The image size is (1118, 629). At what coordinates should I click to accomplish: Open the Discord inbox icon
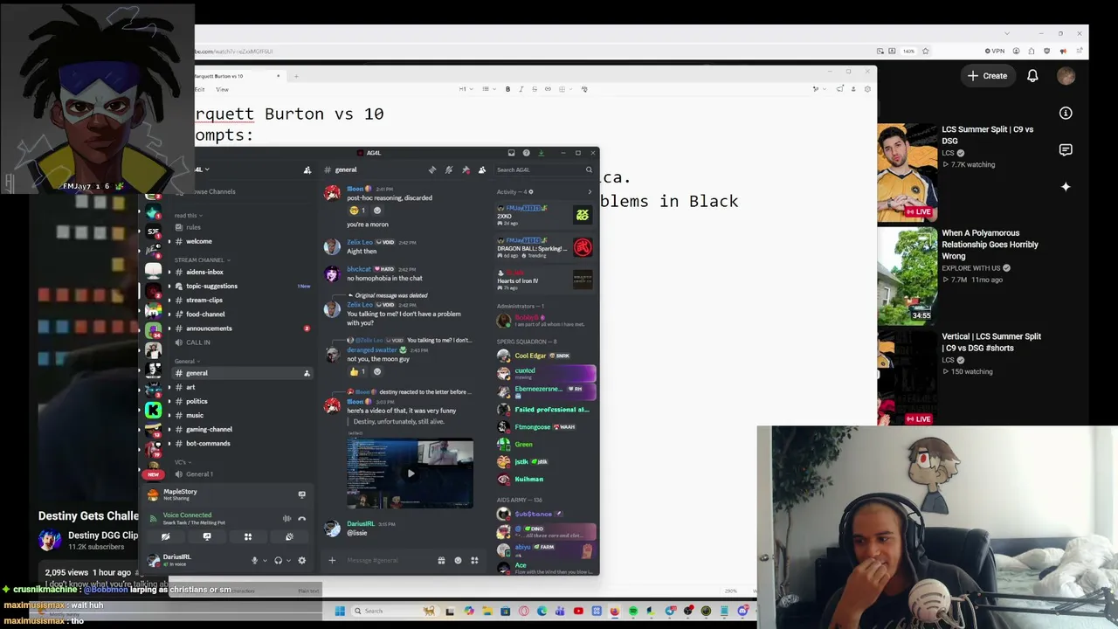[x=511, y=153]
